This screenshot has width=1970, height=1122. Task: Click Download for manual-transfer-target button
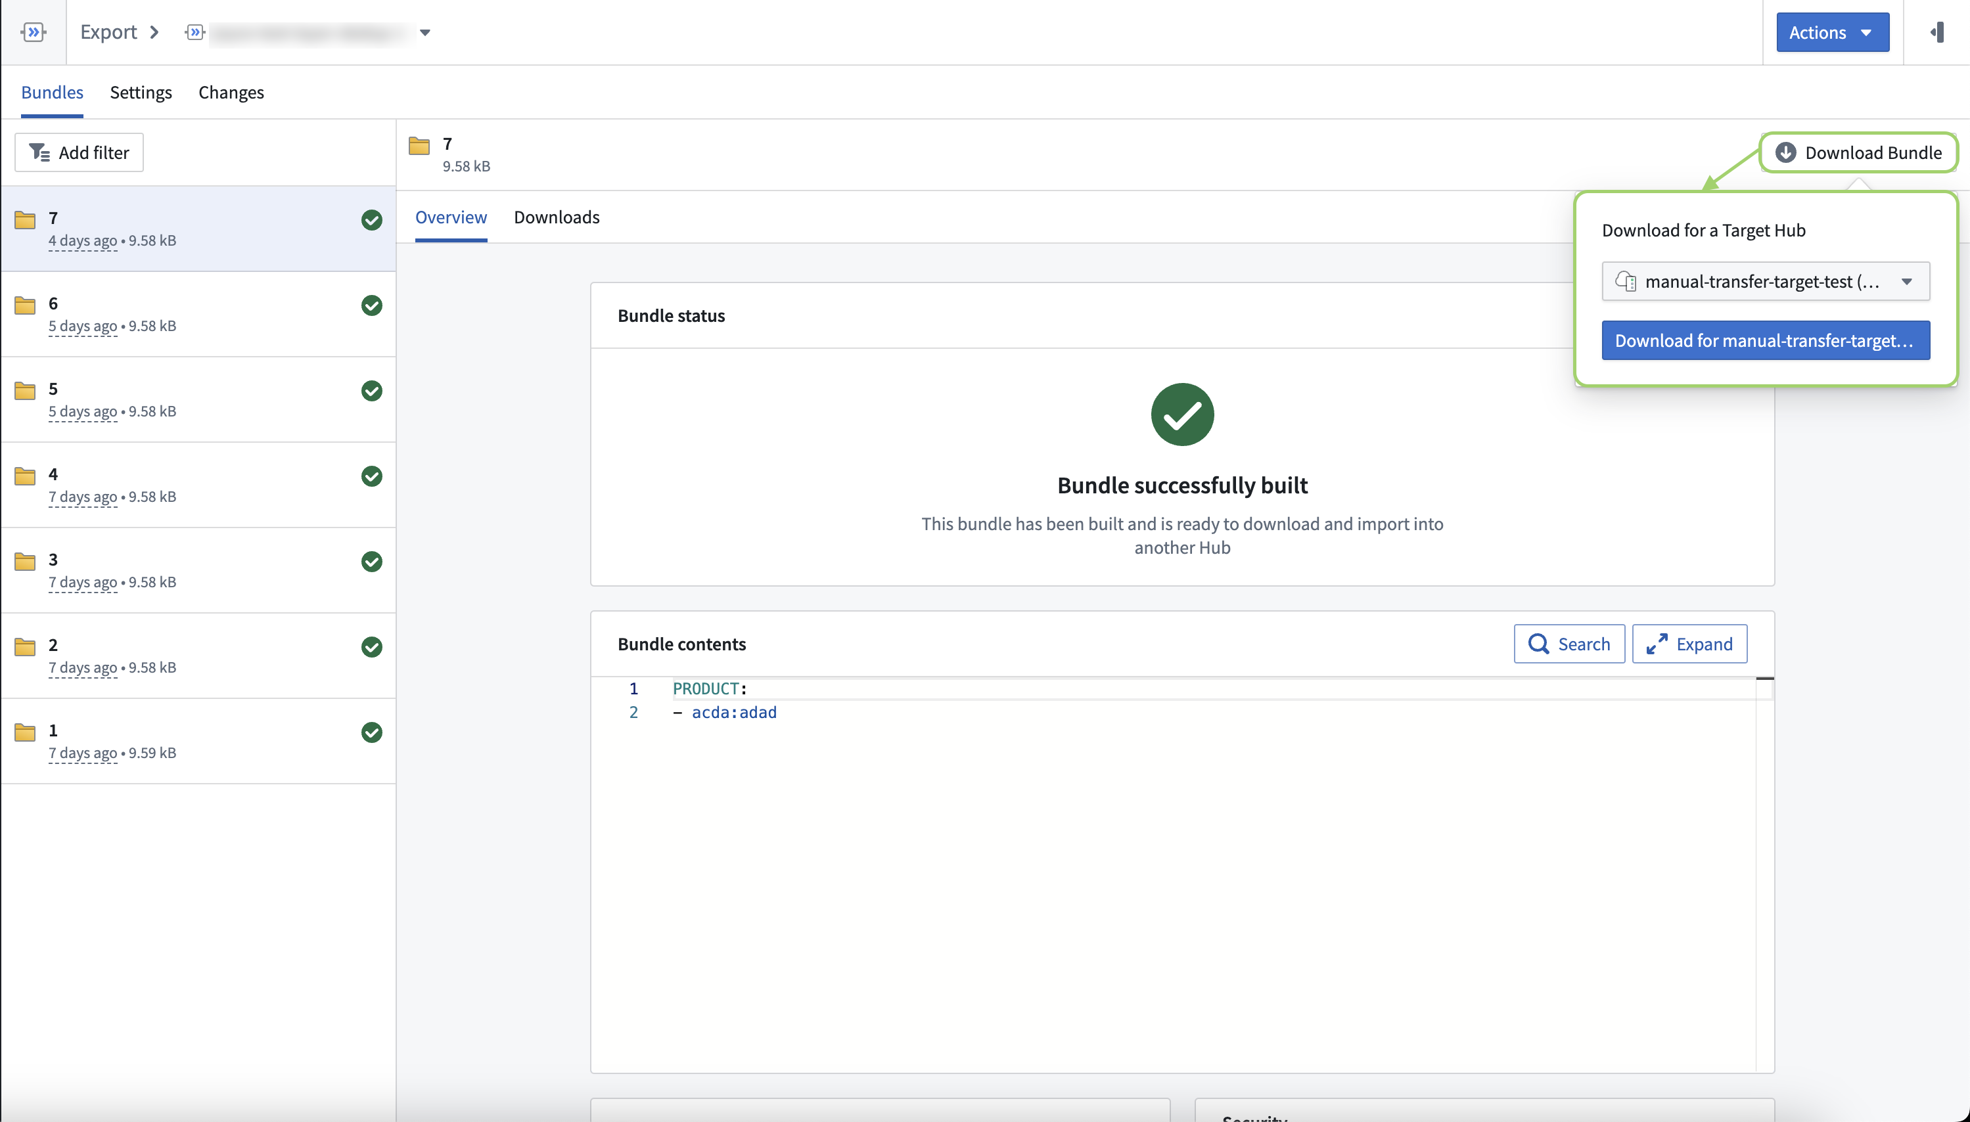coord(1766,340)
